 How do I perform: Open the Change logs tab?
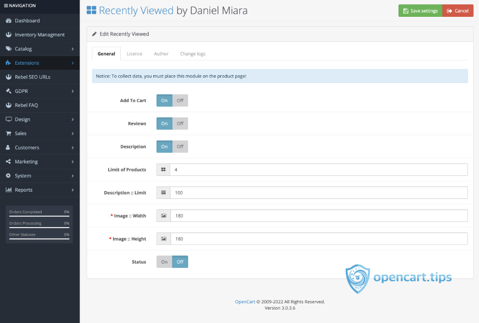193,54
